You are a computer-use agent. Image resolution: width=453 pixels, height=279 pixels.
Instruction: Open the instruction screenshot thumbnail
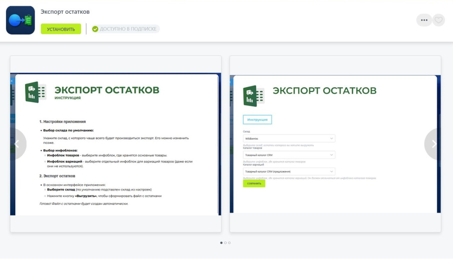(116, 144)
